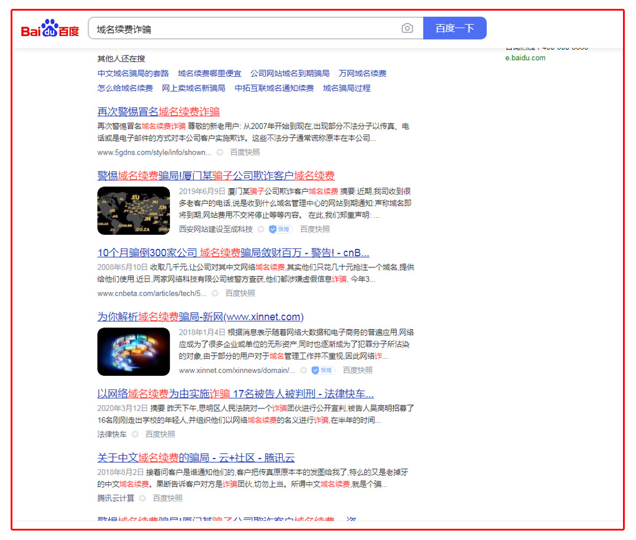Expand the dropdown arrow next to www.5gdns.com
The width and height of the screenshot is (636, 540).
tap(220, 152)
